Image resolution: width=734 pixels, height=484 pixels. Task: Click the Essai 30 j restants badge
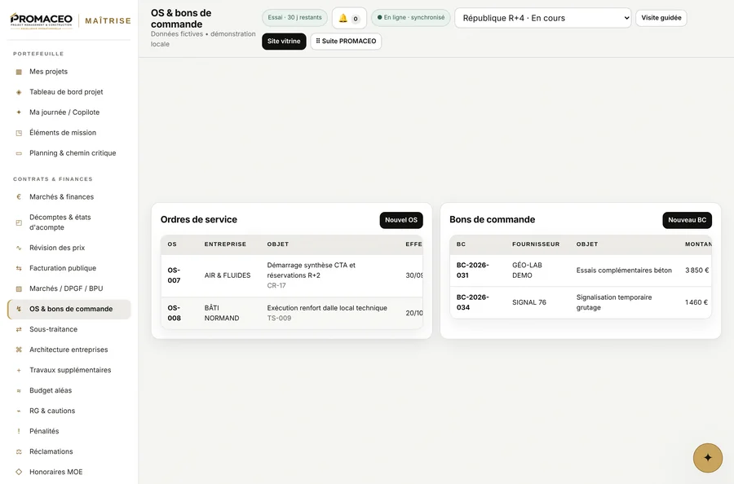pos(295,18)
